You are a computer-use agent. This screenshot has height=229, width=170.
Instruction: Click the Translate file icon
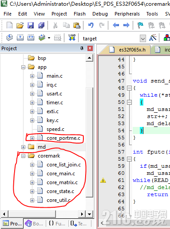click(x=9, y=37)
